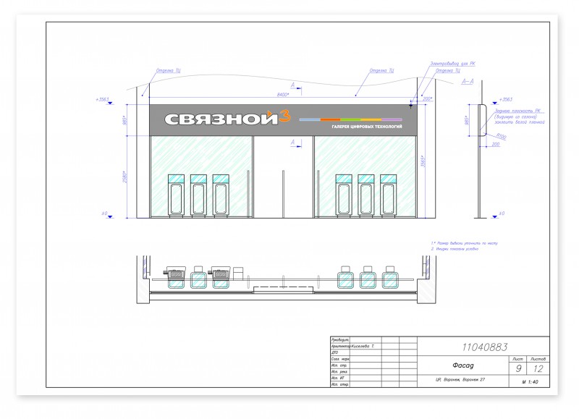The image size is (579, 419).
Task: Select the electrical outlet mark on sign corner
Action: [x=410, y=106]
